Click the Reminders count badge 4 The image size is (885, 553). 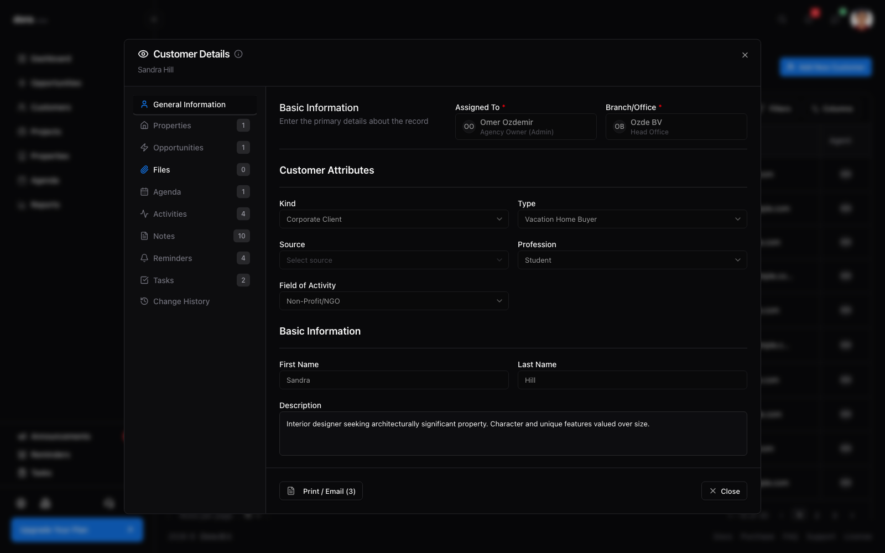click(x=243, y=258)
